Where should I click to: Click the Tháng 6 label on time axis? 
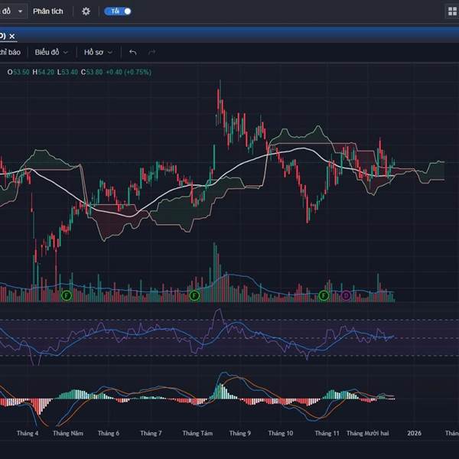pyautogui.click(x=109, y=433)
